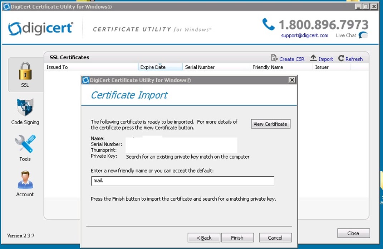383x249 pixels.
Task: Click the DigiCert title bar app icon
Action: (6, 6)
